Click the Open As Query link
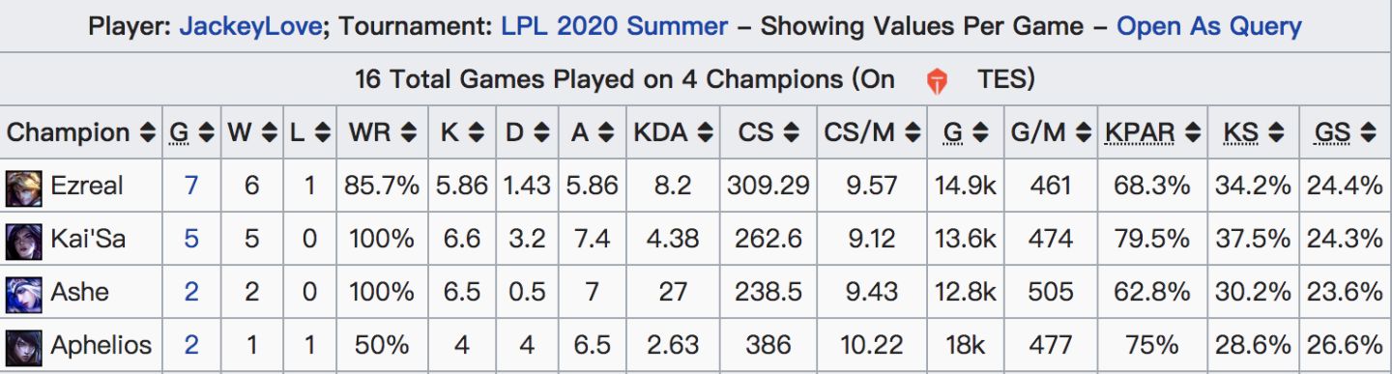The width and height of the screenshot is (1392, 374). point(1209,26)
